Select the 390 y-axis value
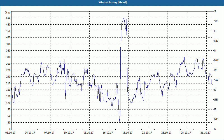Image resolution: width=224 pixels, height=140 pixels. coord(8,44)
